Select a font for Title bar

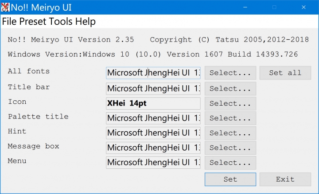point(230,88)
